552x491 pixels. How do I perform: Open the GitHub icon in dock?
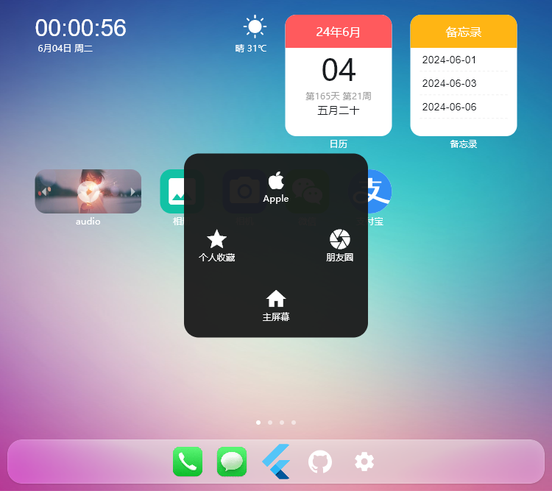320,462
